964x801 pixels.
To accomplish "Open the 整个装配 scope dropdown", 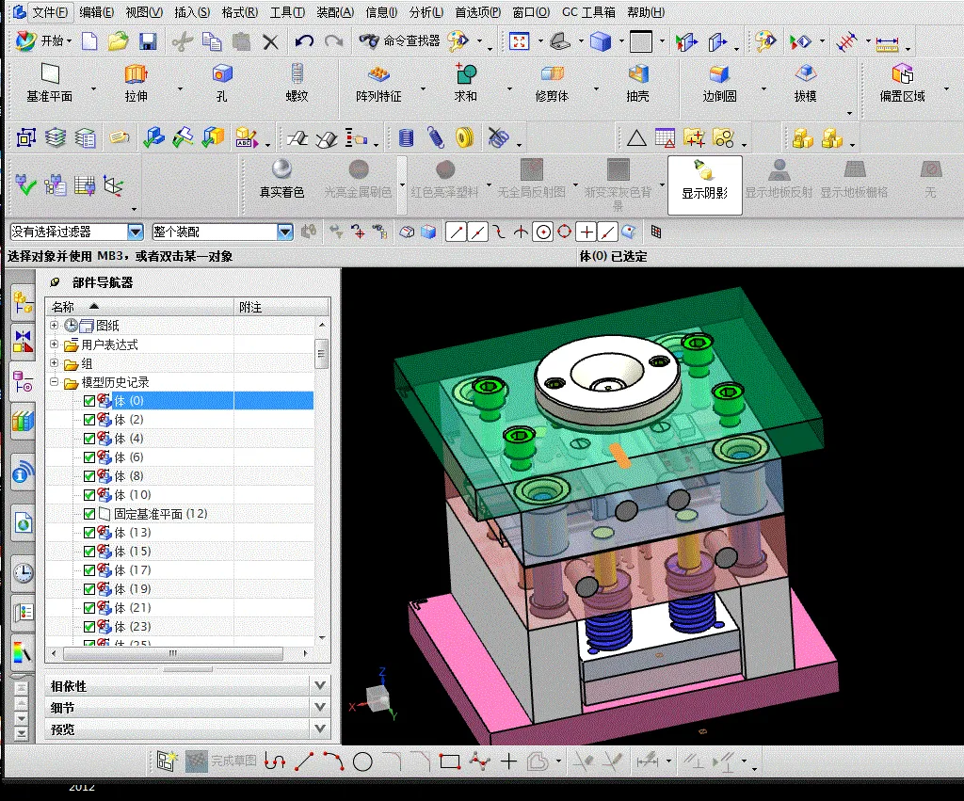I will pyautogui.click(x=284, y=232).
